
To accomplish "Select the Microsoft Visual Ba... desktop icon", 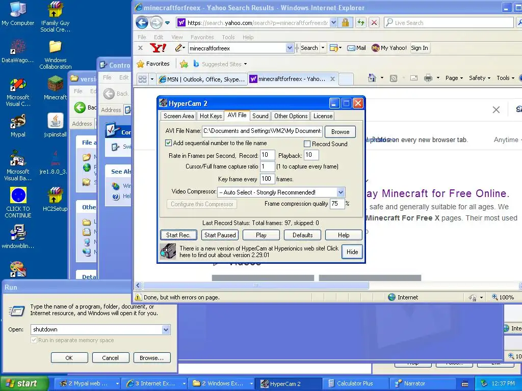I will 18,165.
